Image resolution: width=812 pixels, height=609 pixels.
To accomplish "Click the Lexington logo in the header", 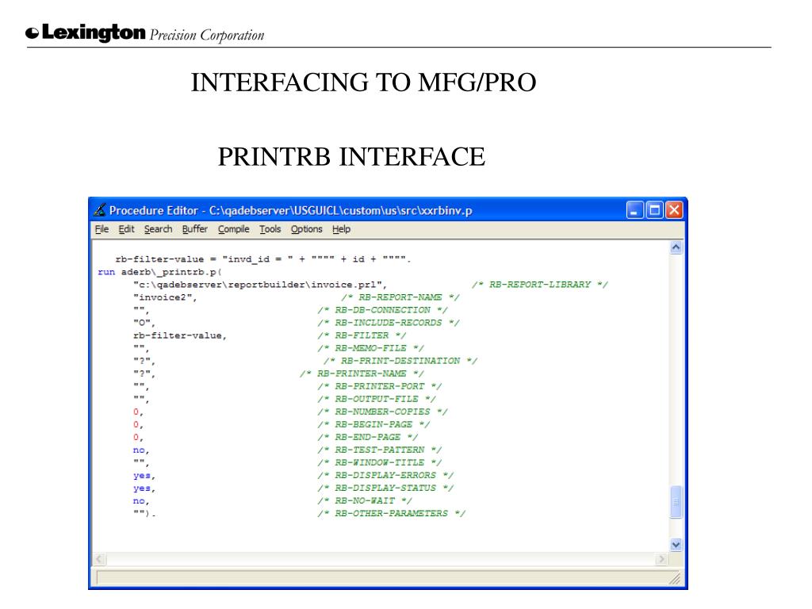I will [x=86, y=33].
